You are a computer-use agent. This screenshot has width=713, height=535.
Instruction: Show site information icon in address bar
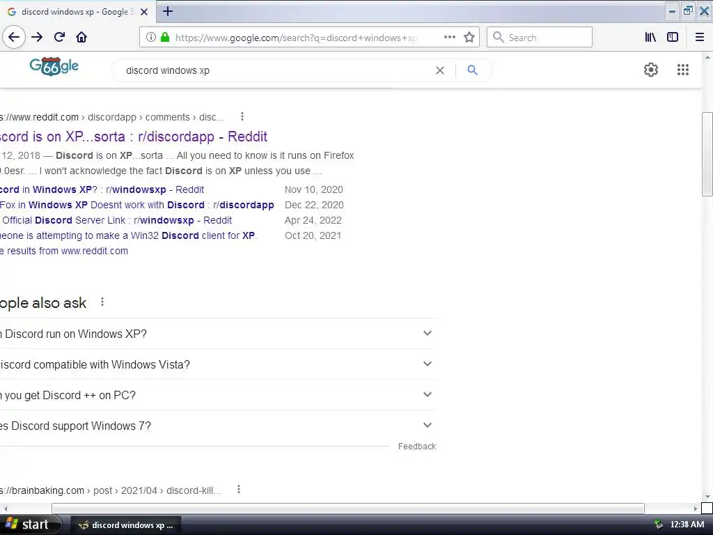click(x=151, y=38)
